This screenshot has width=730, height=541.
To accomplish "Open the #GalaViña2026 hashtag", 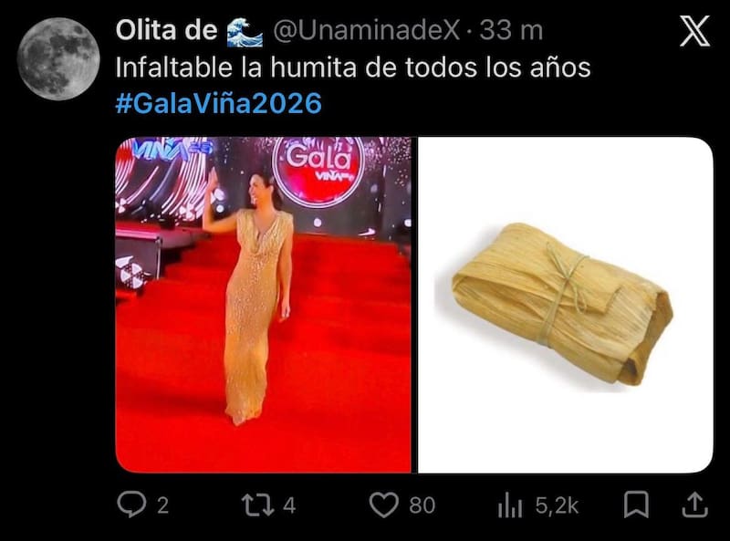I will pyautogui.click(x=218, y=103).
